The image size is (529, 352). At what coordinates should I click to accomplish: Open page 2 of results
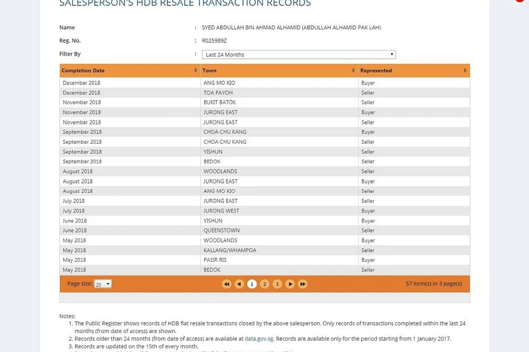point(264,284)
